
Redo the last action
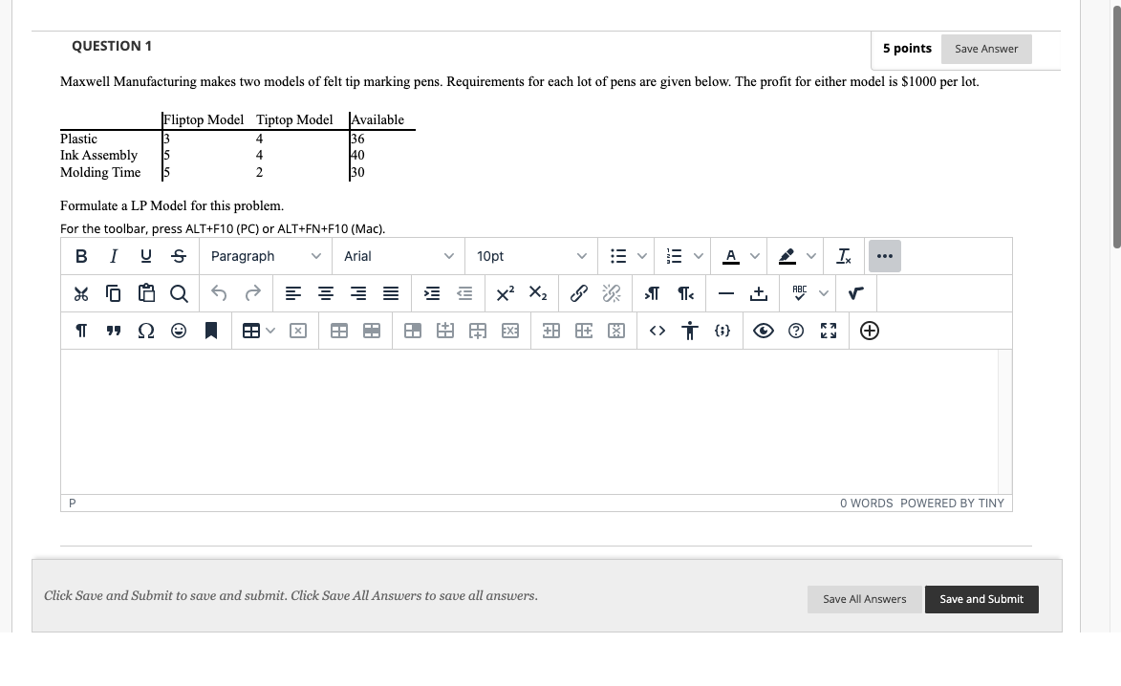[x=252, y=293]
